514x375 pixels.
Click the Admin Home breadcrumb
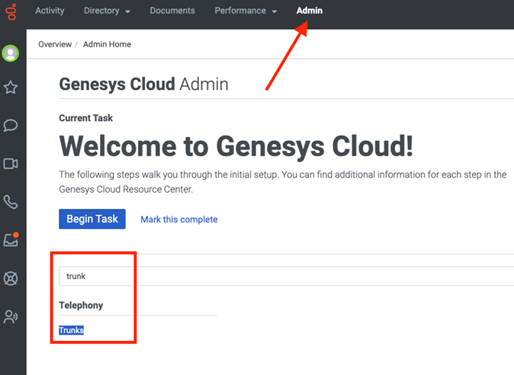pos(108,44)
